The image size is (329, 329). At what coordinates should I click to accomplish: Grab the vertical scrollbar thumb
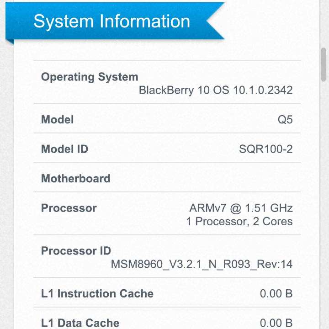pos(324,65)
